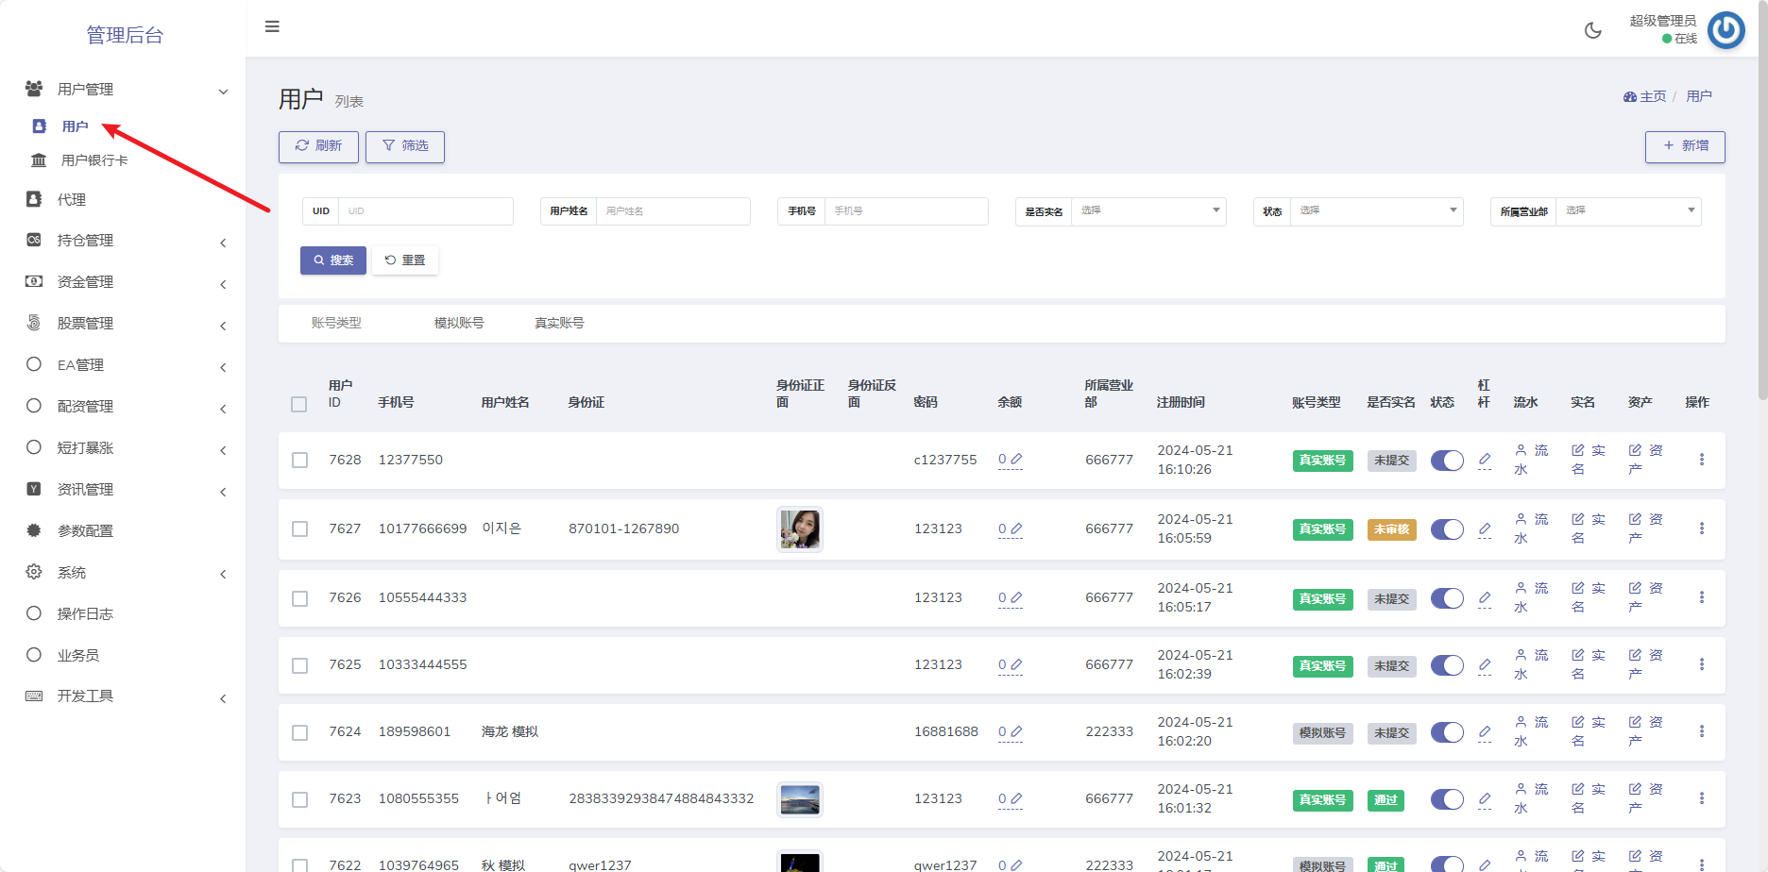Click the 搜索 search button
Image resolution: width=1768 pixels, height=872 pixels.
pyautogui.click(x=333, y=260)
